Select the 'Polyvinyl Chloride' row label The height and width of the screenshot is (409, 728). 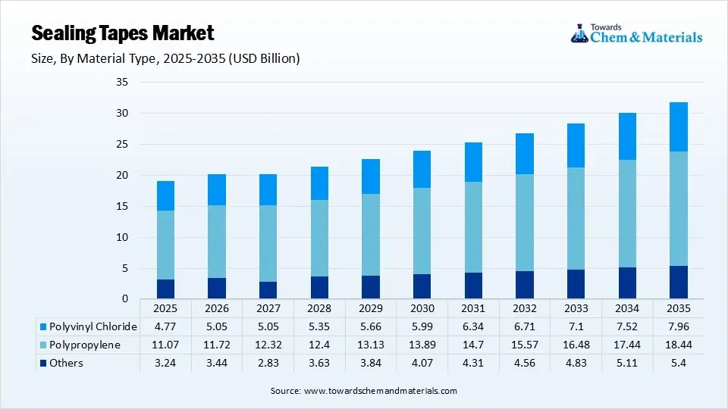93,327
